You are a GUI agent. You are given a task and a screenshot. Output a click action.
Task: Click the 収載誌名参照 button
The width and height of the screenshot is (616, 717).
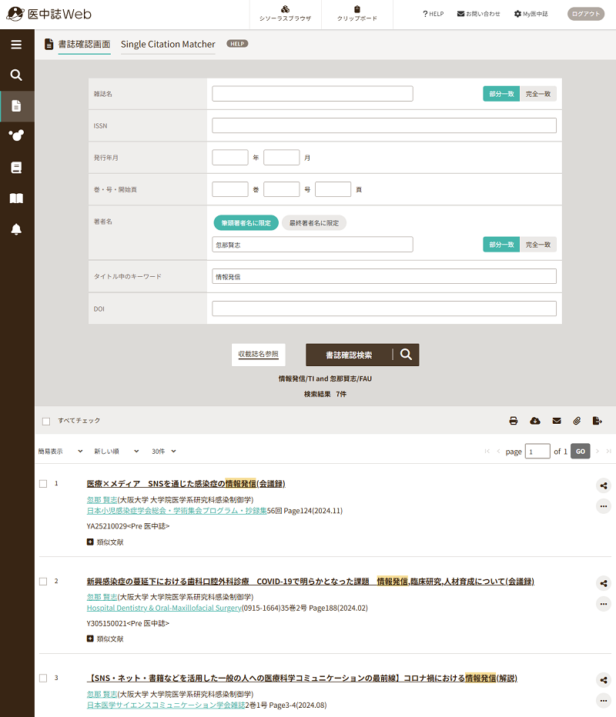point(259,355)
